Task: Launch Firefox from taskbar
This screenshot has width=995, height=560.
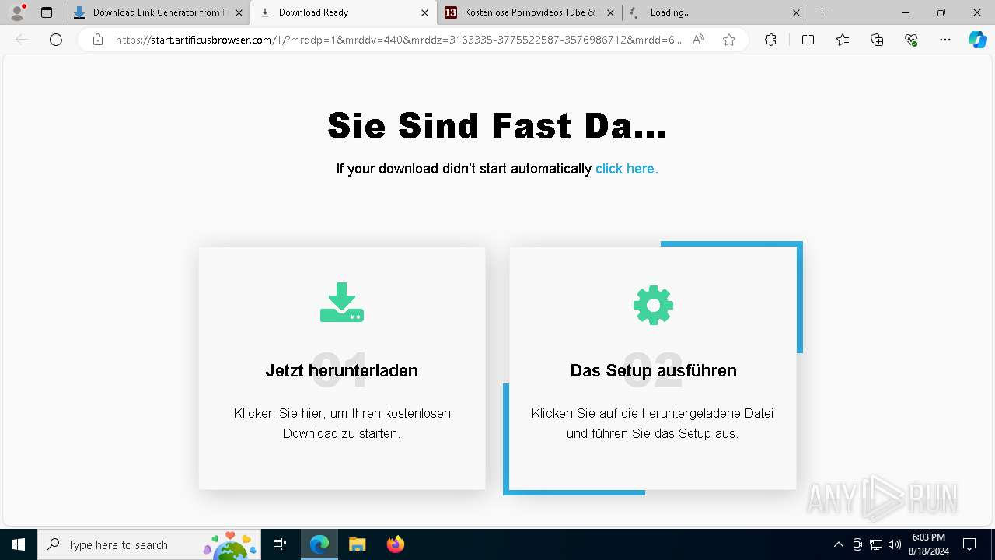Action: click(395, 544)
